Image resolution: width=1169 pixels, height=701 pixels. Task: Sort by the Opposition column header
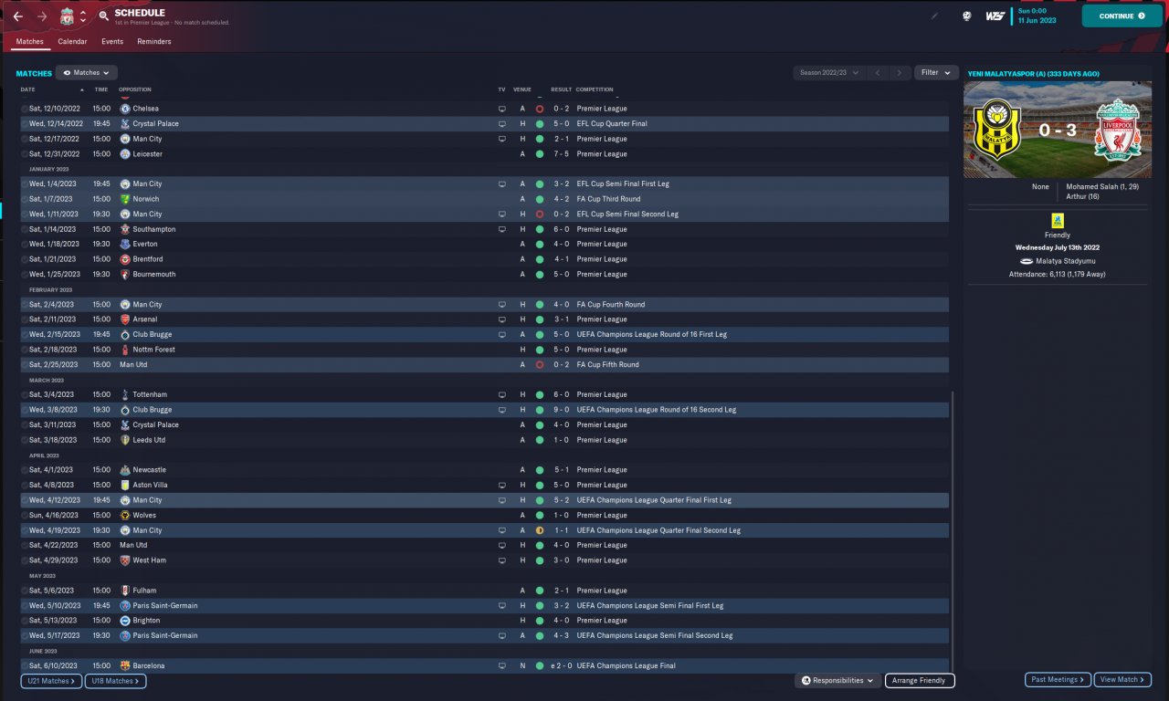point(135,89)
